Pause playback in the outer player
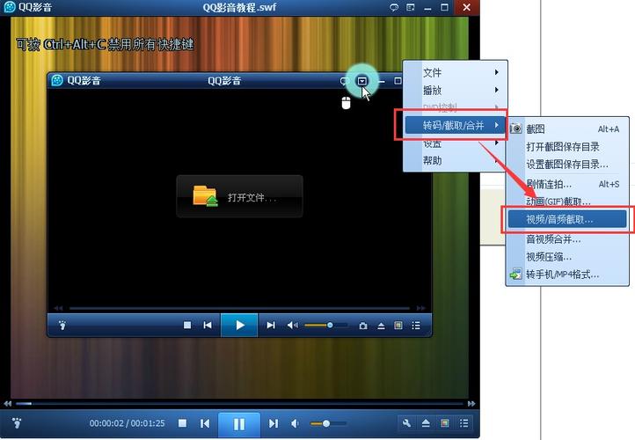Screen dimensions: 635x440 pyautogui.click(x=239, y=423)
